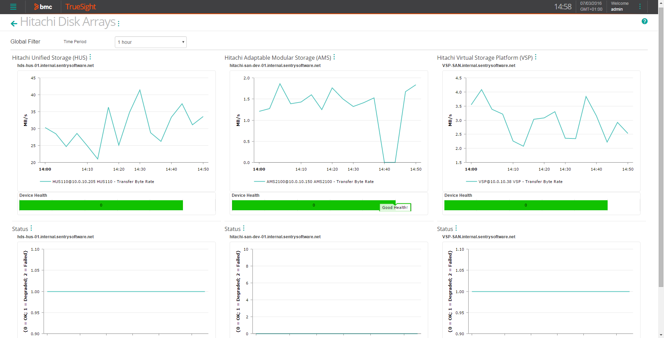664x338 pixels.
Task: Click hds-hus-01.internal.sentrysoftware.net above the HUS chart
Action: [55, 66]
